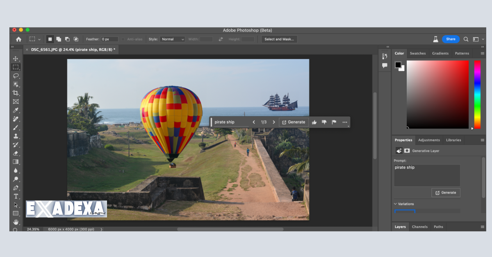Activate the Lasso tool
This screenshot has width=492, height=257.
(16, 76)
